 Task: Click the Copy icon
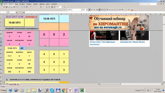tap(24, 7)
